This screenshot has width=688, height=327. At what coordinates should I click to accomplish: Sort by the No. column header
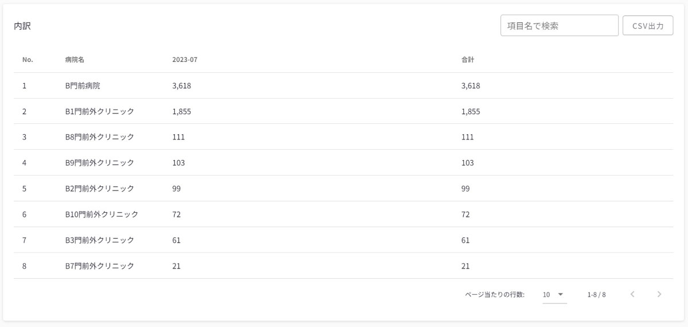(x=28, y=60)
